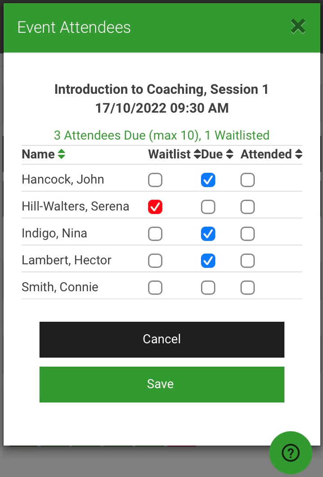This screenshot has width=323, height=477.
Task: Check Attended for Indigo, Nina
Action: [248, 234]
